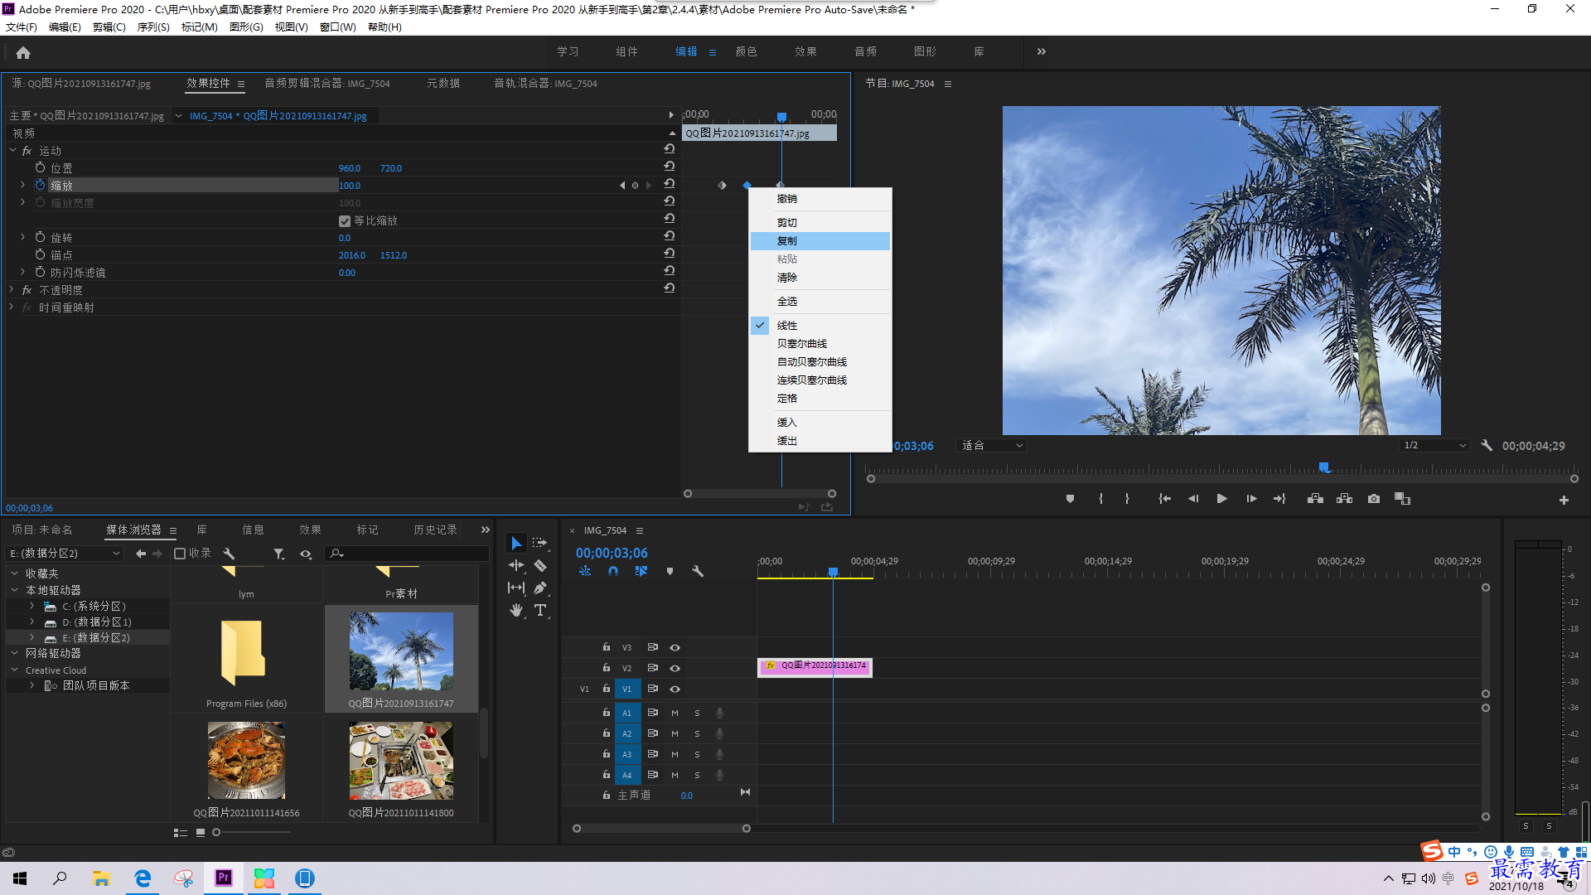Toggle V1 track output eye
Screen dimensions: 1591x895
click(x=675, y=689)
